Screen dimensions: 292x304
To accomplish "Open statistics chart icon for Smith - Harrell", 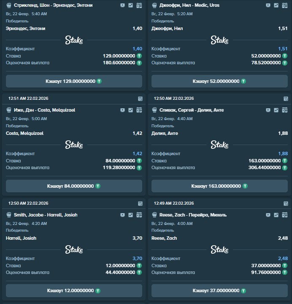I will (x=131, y=215).
